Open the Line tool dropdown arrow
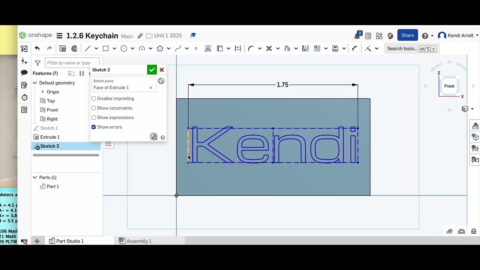Viewport: 480px width, 270px height. [96, 48]
